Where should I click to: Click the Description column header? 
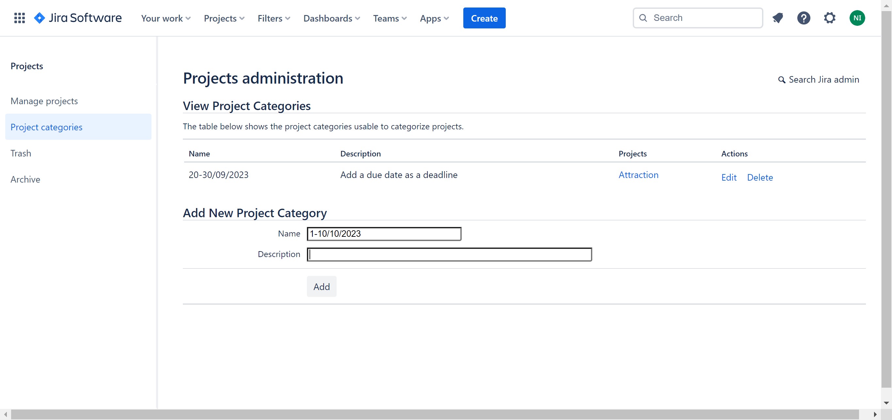pos(360,154)
